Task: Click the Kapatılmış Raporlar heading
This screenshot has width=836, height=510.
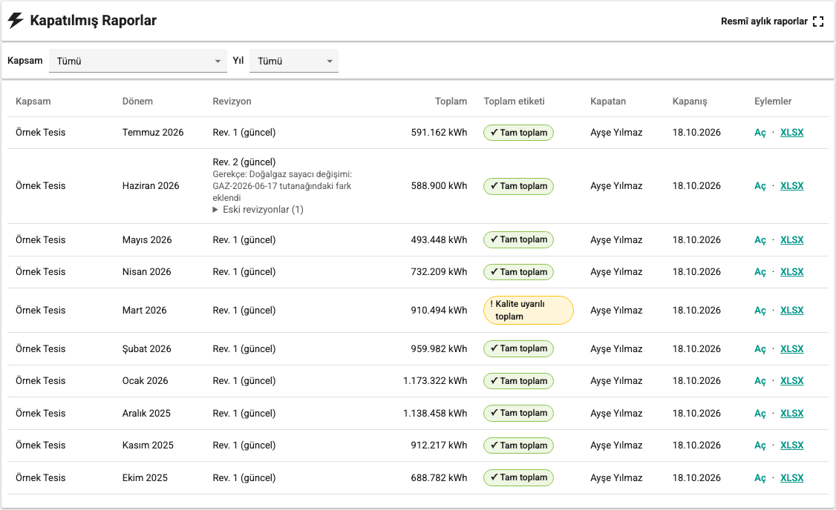Action: (94, 21)
